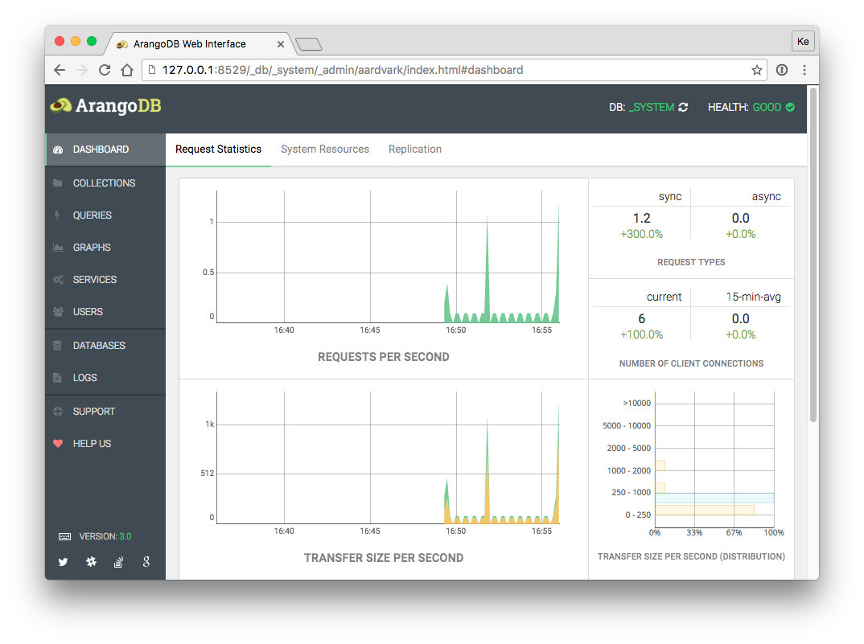Open the Replication tab

(415, 149)
